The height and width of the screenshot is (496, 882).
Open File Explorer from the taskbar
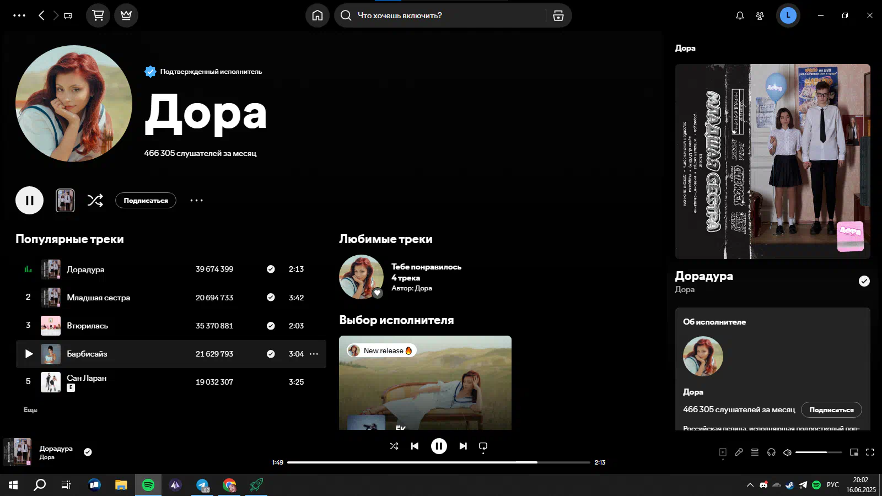click(121, 485)
